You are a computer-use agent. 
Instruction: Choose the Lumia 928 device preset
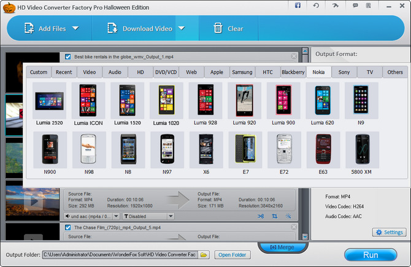[205, 104]
